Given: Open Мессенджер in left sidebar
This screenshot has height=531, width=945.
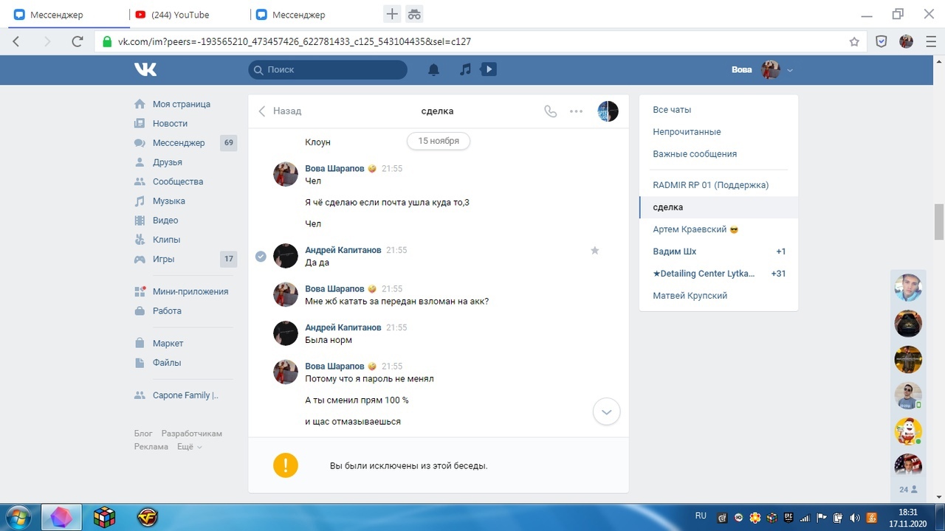Looking at the screenshot, I should click(x=178, y=143).
